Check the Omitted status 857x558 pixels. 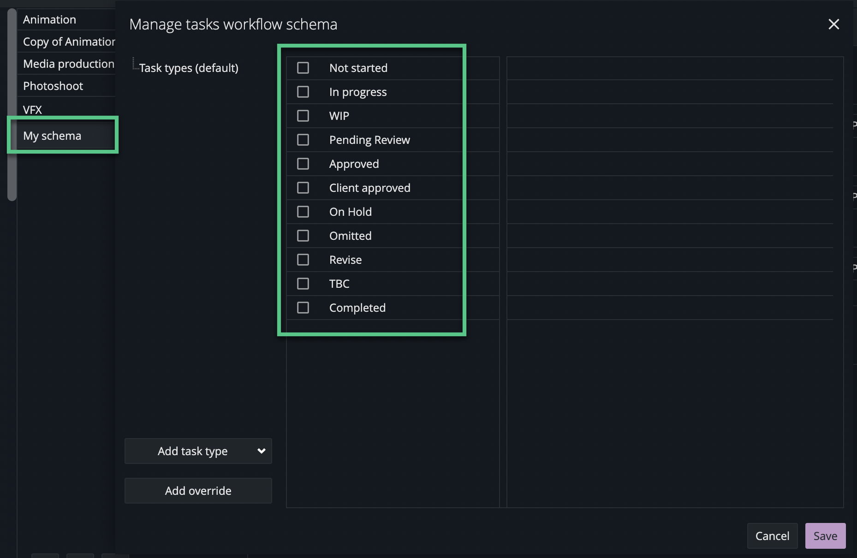[303, 236]
